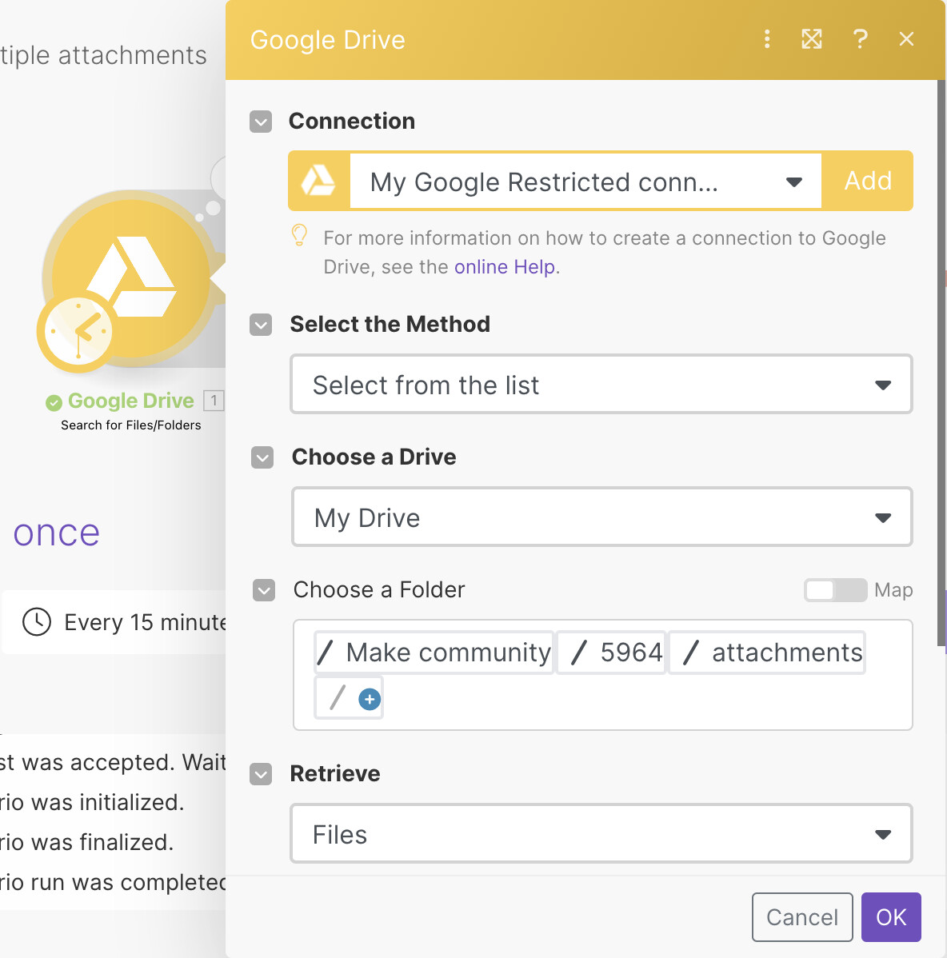This screenshot has width=947, height=958.
Task: Open the Retrieve dropdown showing Files
Action: pyautogui.click(x=601, y=833)
